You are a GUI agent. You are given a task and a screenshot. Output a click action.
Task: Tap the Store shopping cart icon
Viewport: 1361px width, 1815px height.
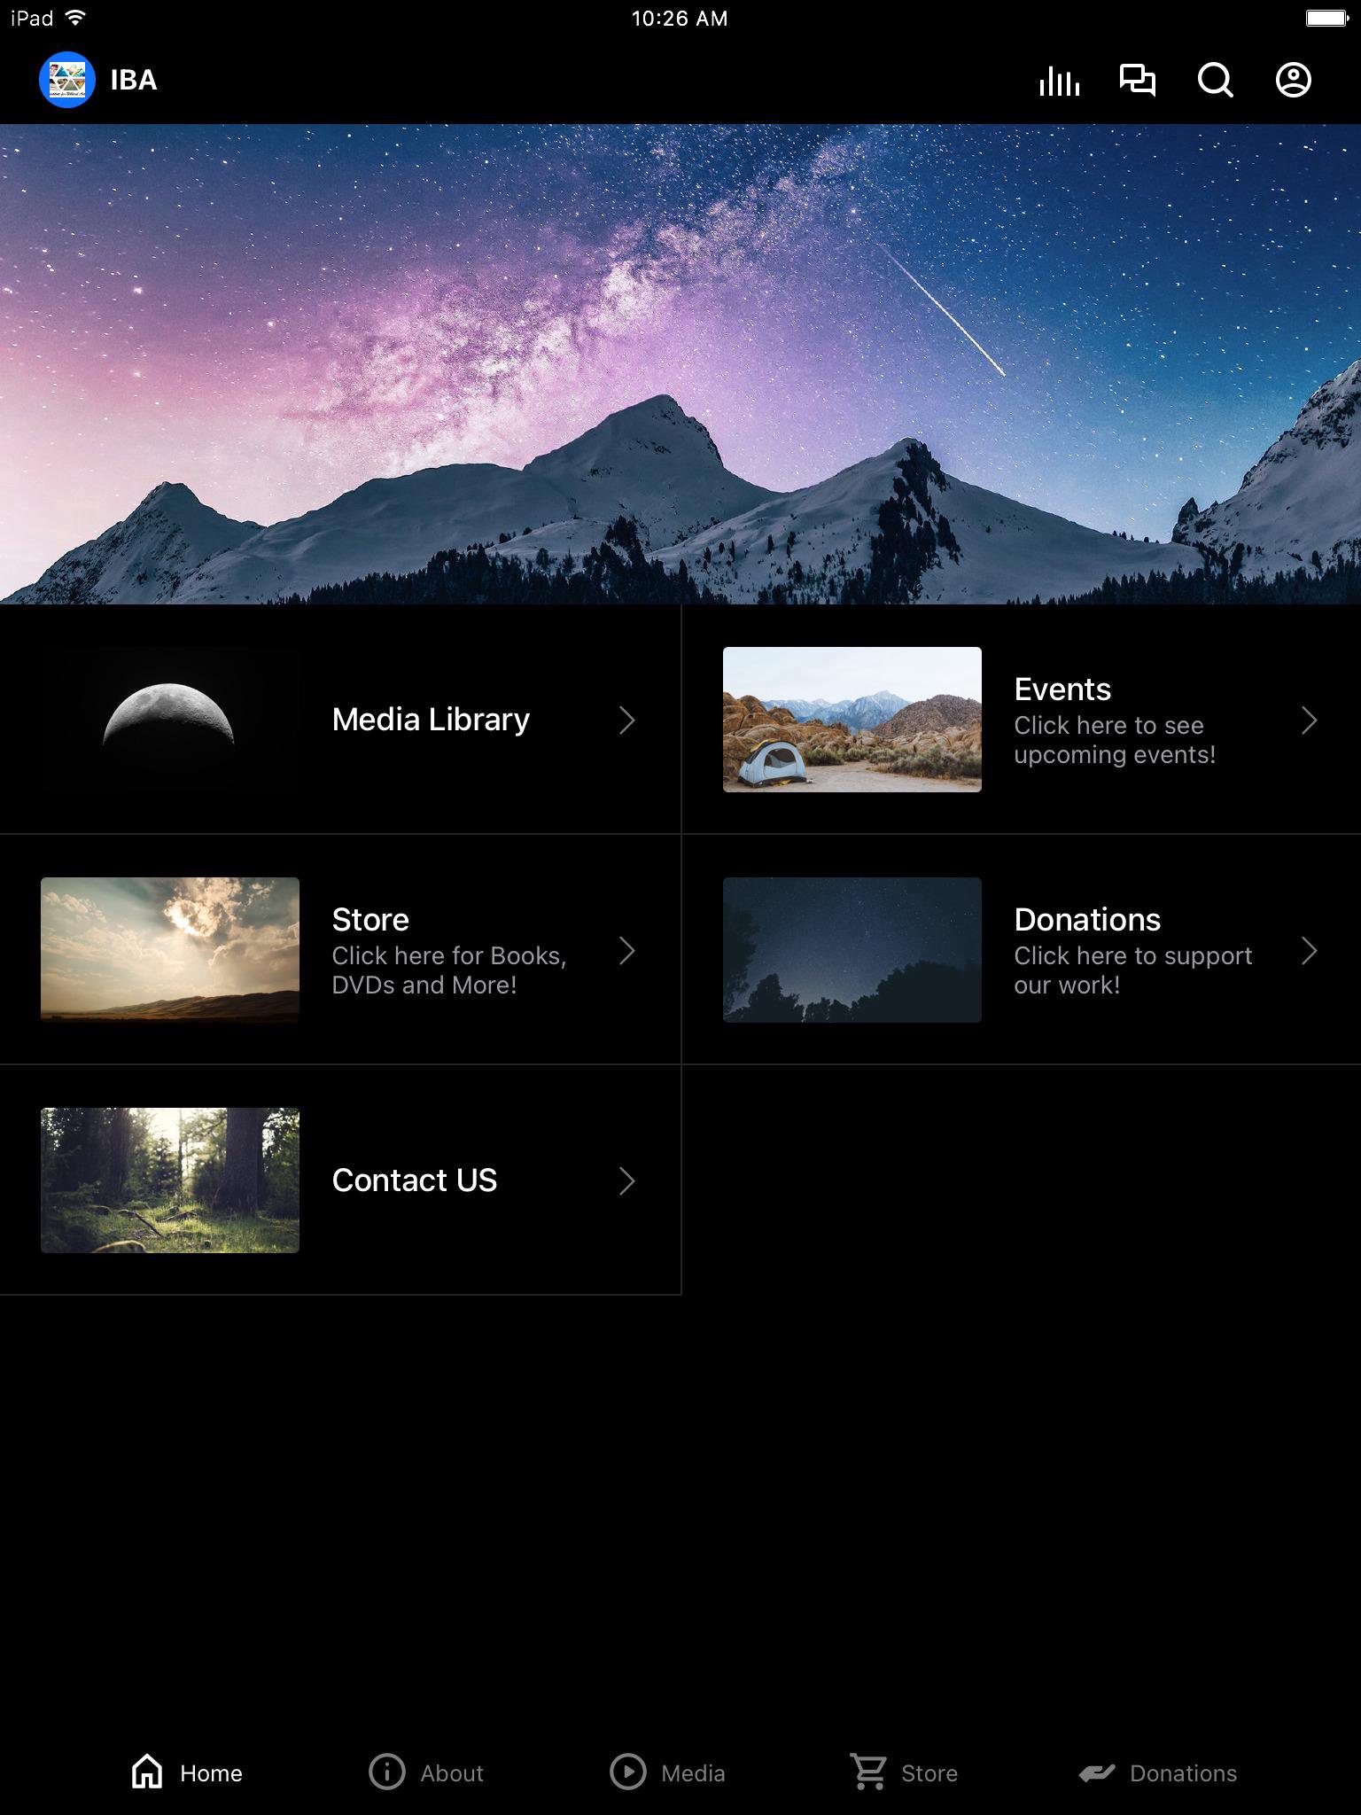click(868, 1772)
